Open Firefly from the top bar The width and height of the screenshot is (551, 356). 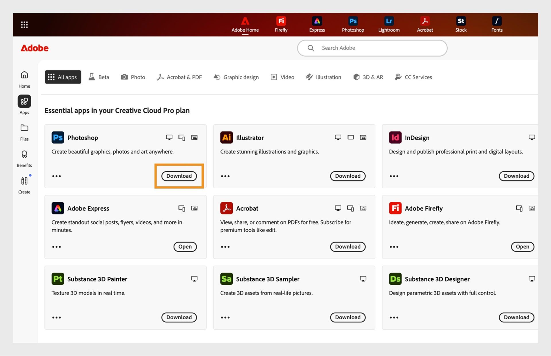tap(281, 25)
